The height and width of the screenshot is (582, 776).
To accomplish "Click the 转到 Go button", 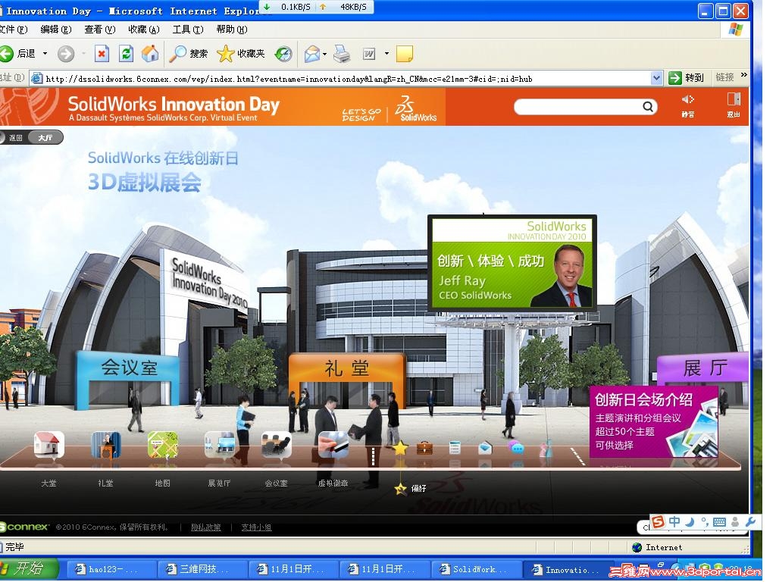I will [x=687, y=78].
